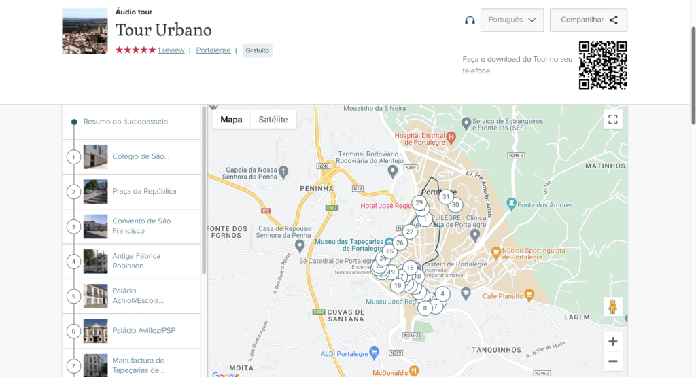Viewport: 696px width, 377px height.
Task: Click the Cafe Planalto restaurant pin
Action: (529, 295)
